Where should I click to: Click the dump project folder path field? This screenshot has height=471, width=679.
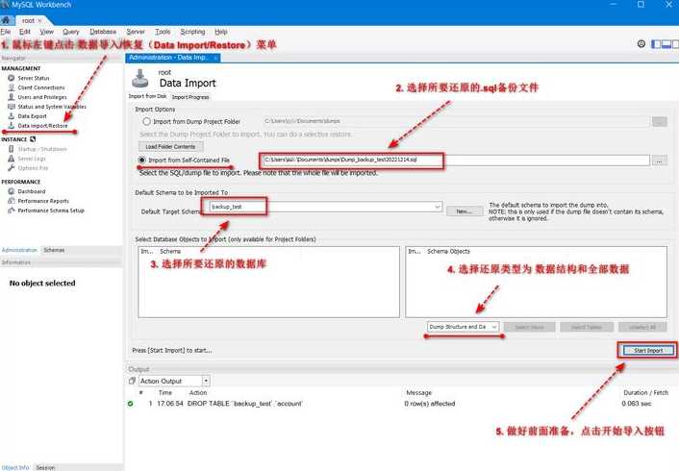456,121
